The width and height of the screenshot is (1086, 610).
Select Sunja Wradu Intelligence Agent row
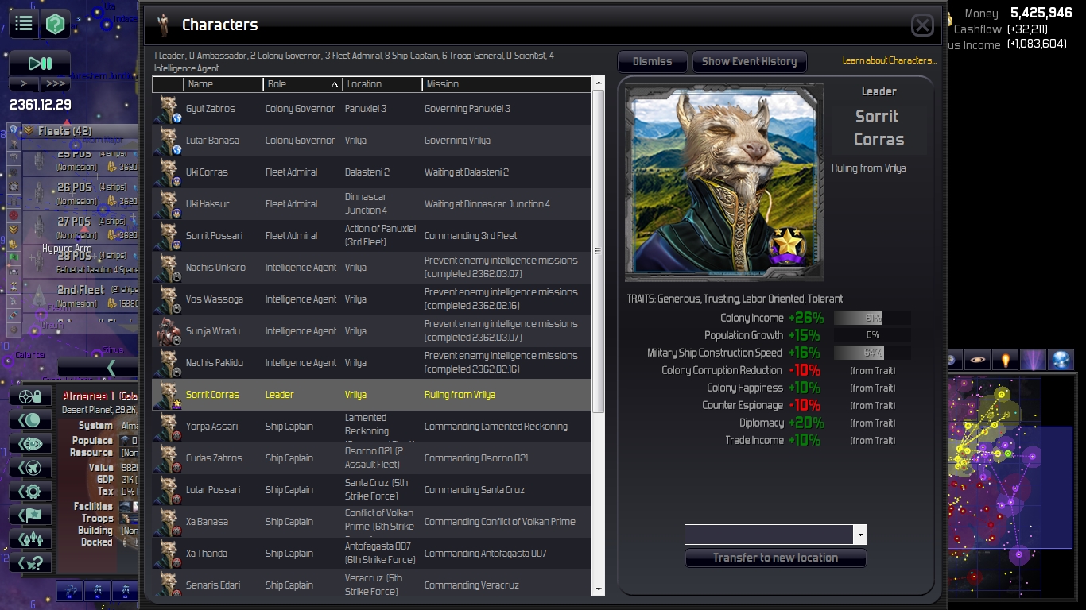coord(372,331)
